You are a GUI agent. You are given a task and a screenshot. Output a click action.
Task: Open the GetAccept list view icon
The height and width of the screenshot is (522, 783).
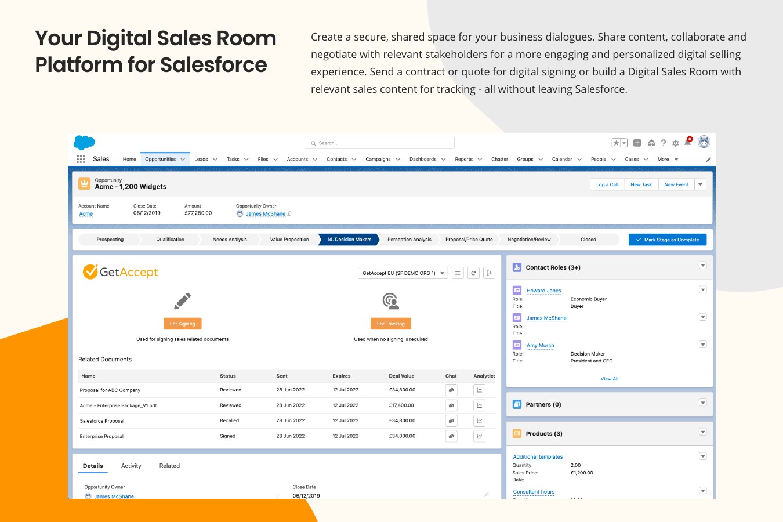coord(458,273)
